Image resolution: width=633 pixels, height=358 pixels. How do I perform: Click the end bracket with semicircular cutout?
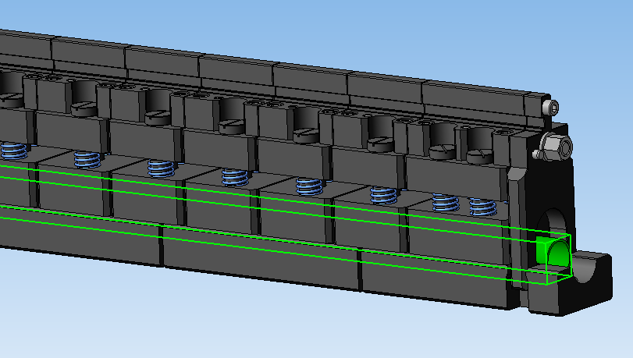[x=570, y=282]
